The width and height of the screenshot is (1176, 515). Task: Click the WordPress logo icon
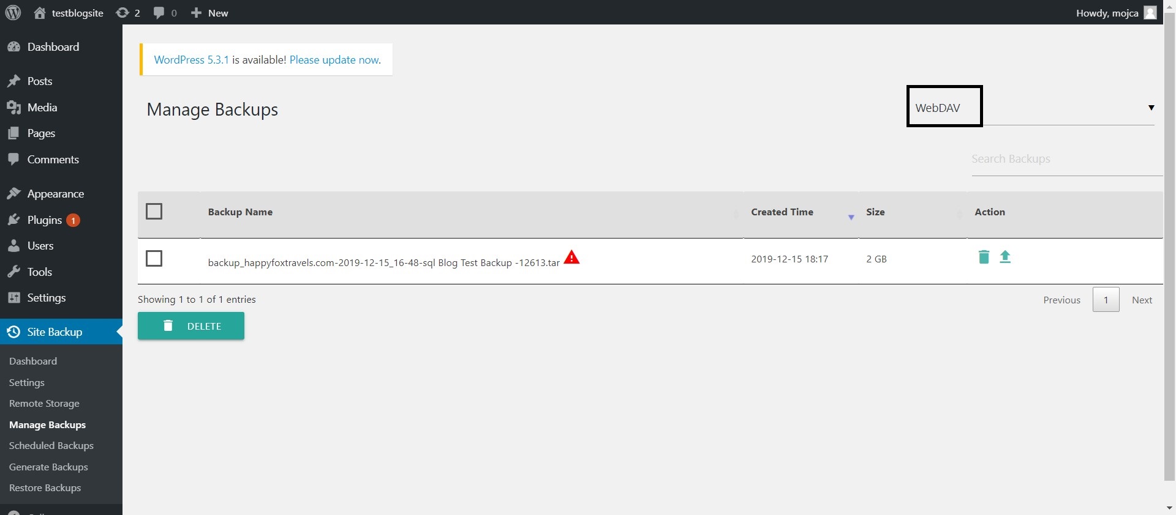(13, 12)
